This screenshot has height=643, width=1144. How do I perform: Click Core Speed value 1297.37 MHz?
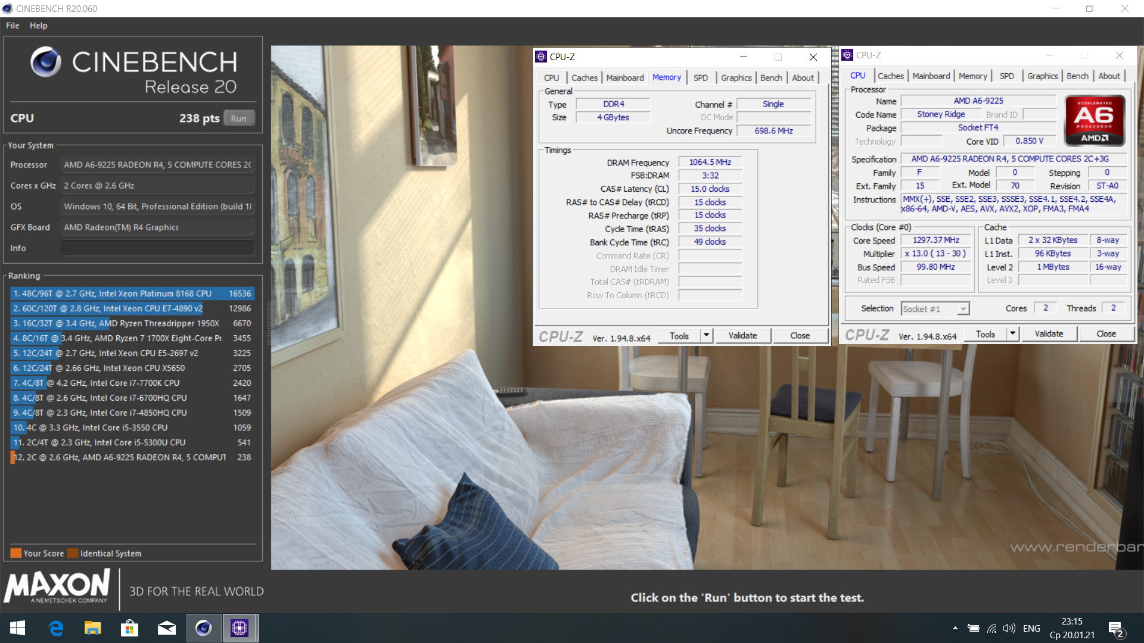coord(936,240)
